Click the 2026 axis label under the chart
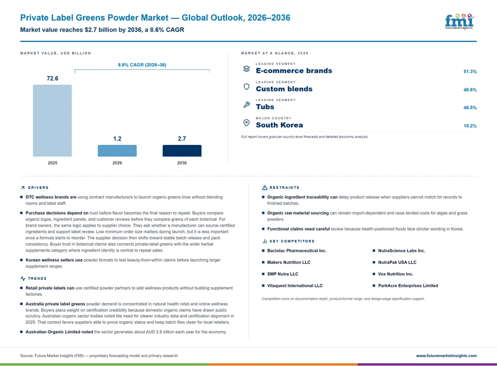This screenshot has width=497, height=366. click(x=117, y=163)
